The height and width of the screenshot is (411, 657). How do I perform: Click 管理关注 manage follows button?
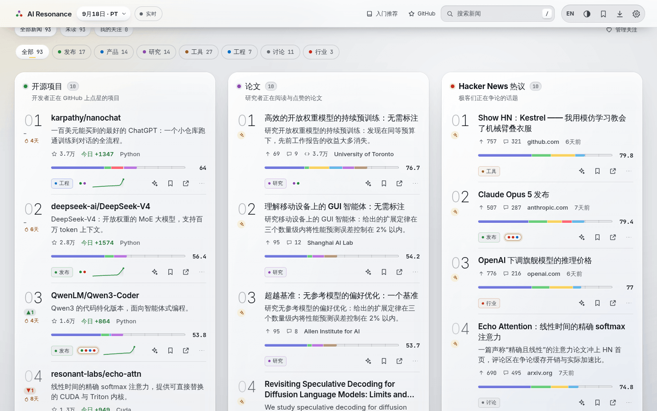(x=621, y=30)
